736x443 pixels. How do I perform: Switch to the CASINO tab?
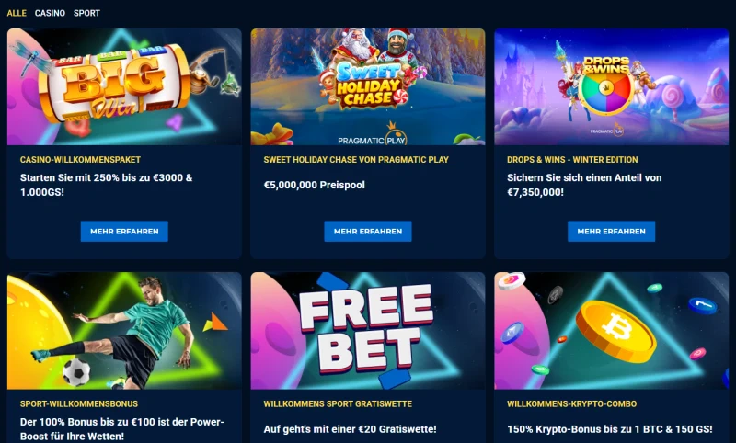point(50,13)
